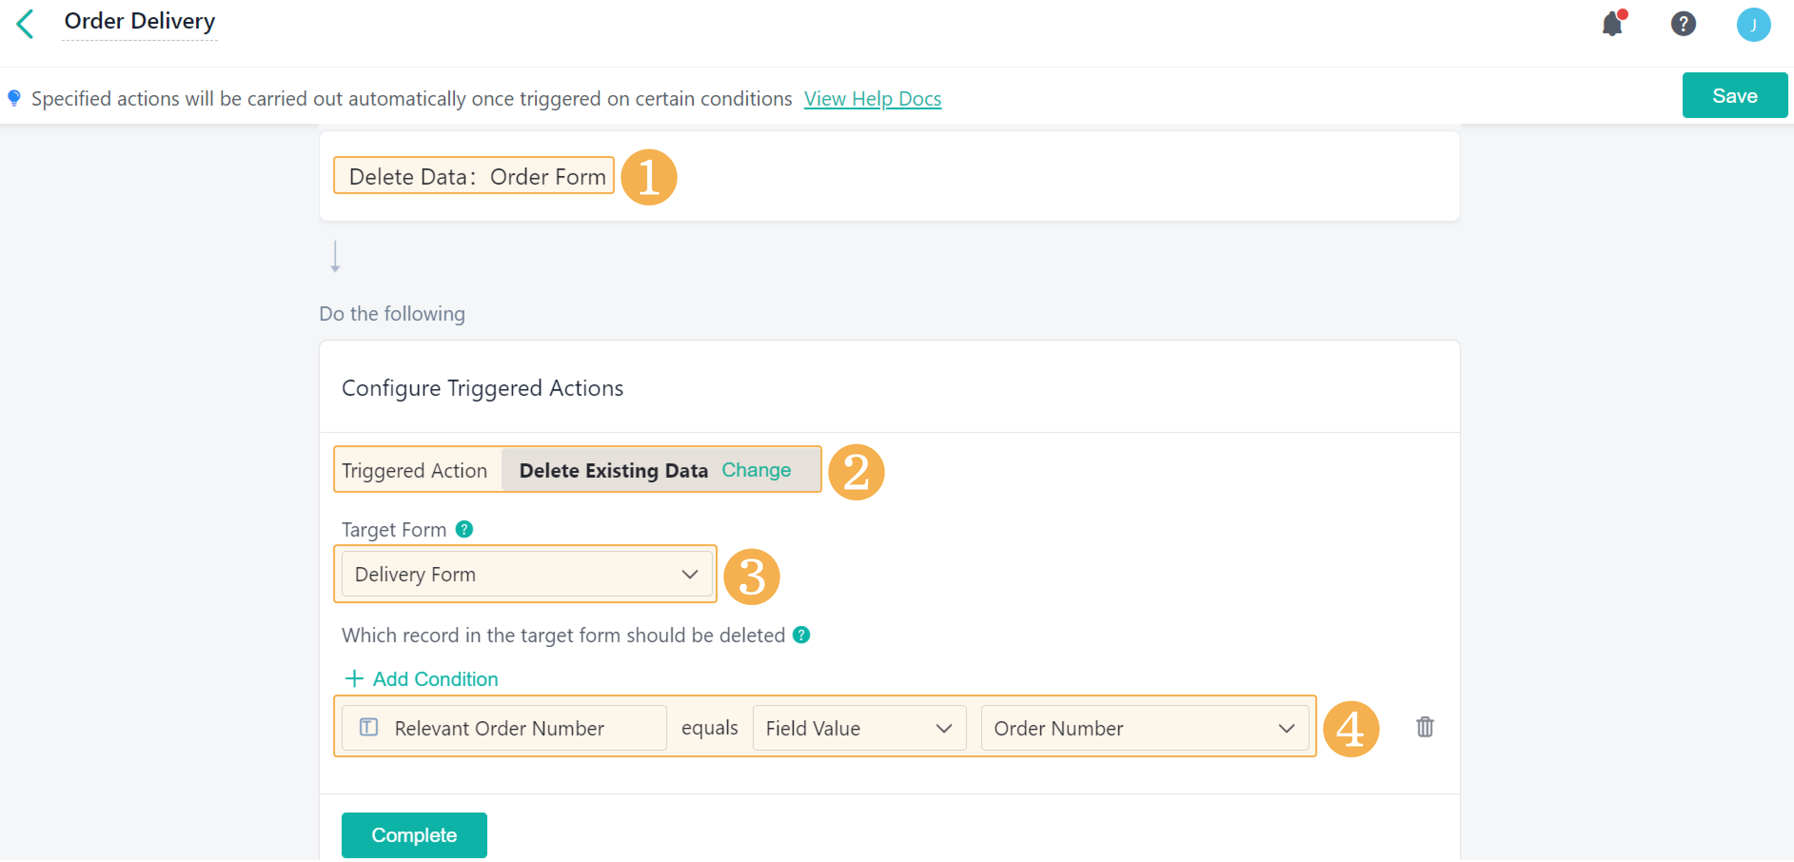Open the help question mark icon
Screen dimensions: 1794x862
click(1683, 24)
